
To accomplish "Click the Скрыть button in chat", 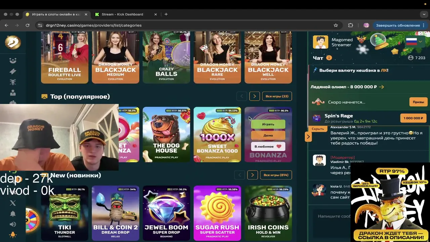I will click(318, 129).
